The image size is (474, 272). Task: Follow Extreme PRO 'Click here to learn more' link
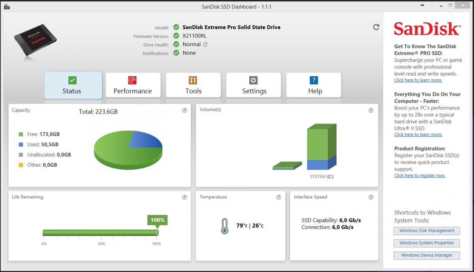pos(418,80)
